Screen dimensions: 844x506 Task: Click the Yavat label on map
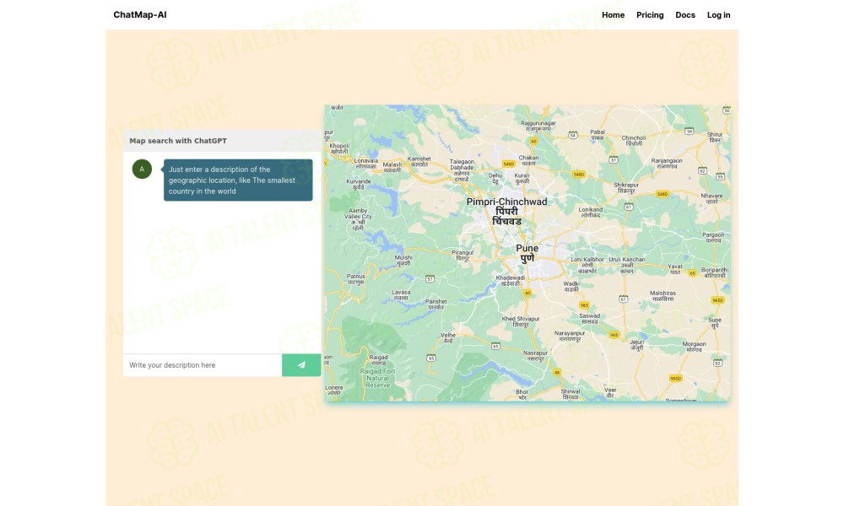click(675, 269)
